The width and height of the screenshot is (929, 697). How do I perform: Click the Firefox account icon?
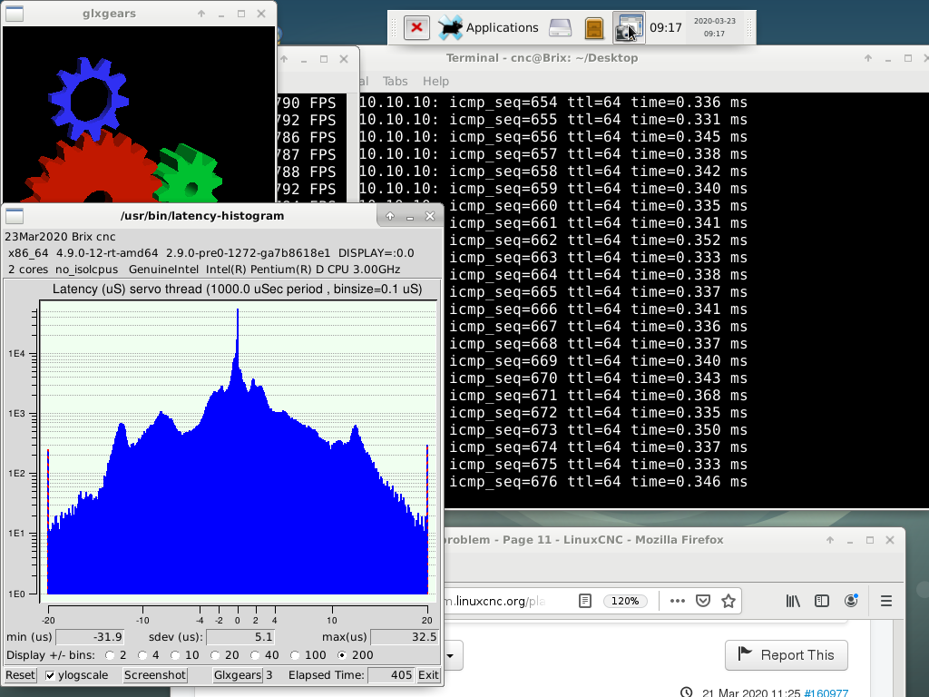pyautogui.click(x=851, y=601)
